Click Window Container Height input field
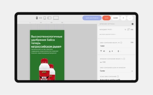Screen dimensions: 153x95 116,62
